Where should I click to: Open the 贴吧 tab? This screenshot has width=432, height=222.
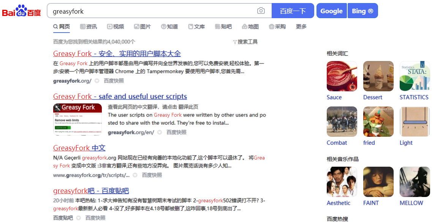click(x=223, y=27)
